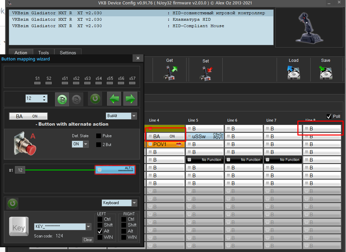Select the HID-Compliant Mouse device row

[141, 26]
